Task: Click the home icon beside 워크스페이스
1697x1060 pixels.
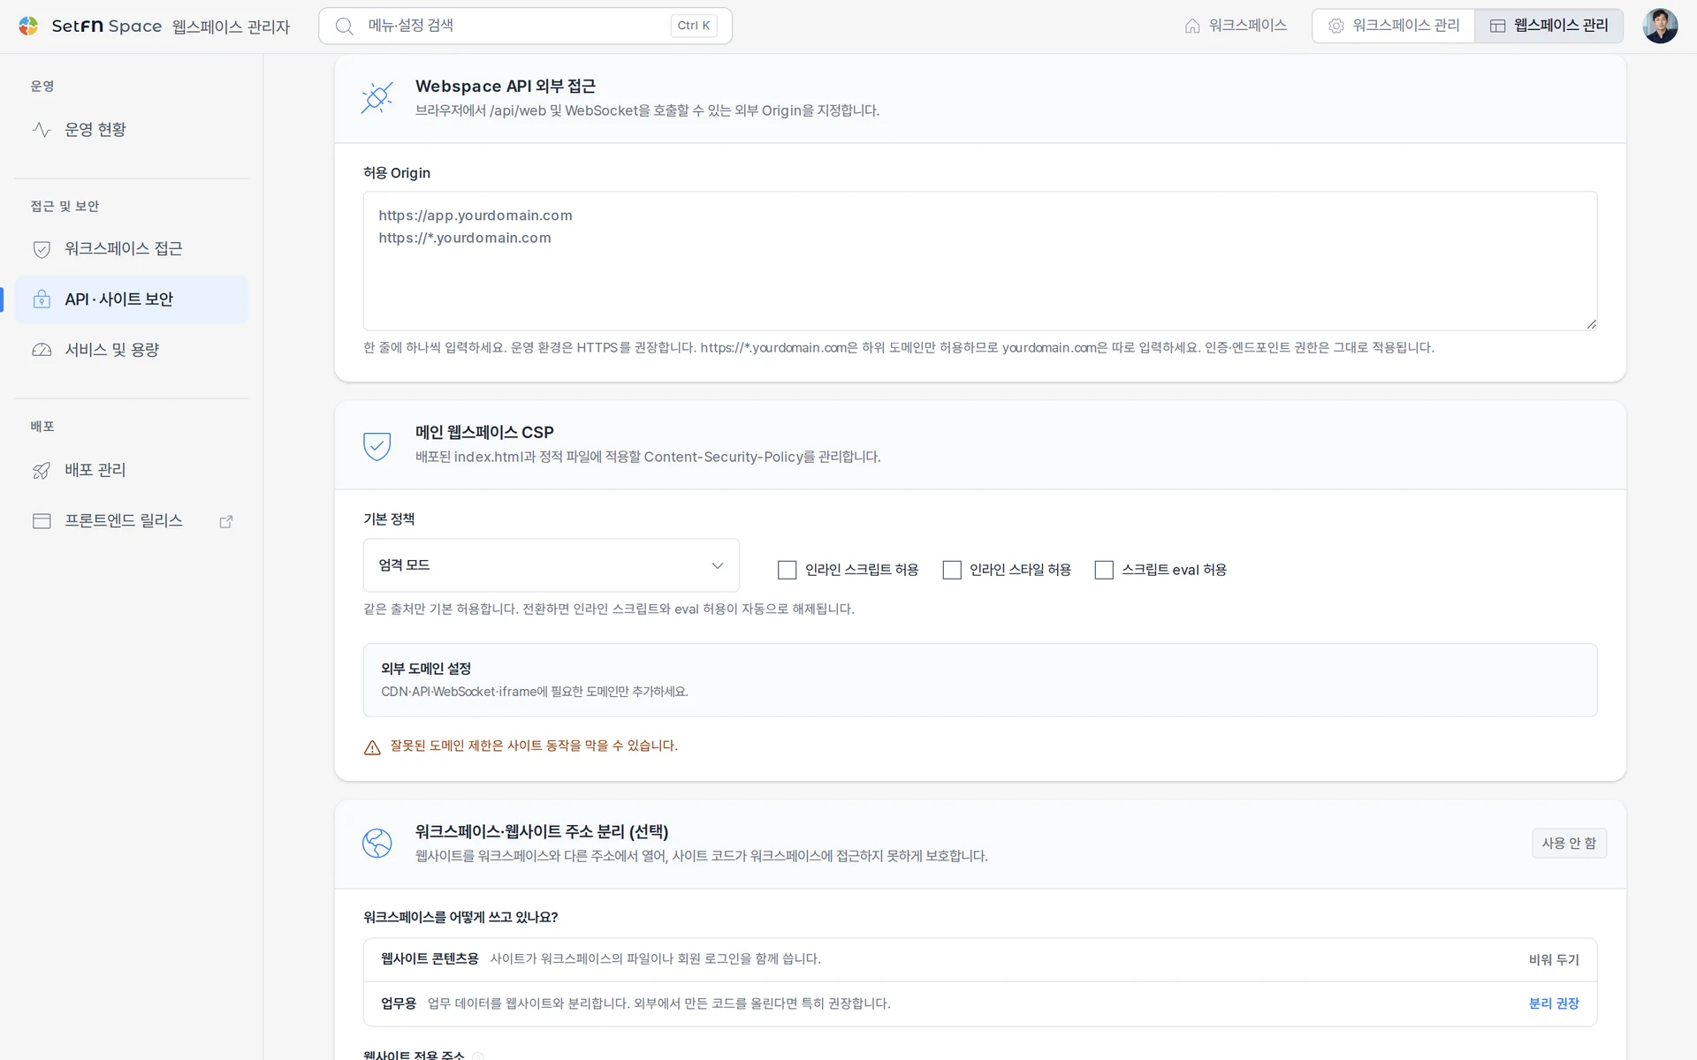Action: [x=1192, y=26]
